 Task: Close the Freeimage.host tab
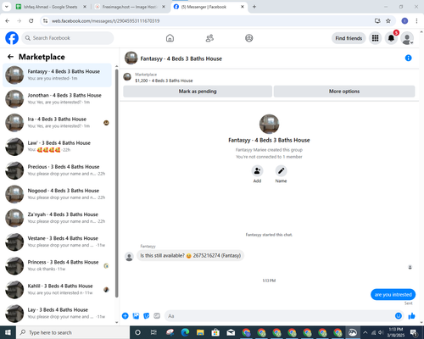[x=164, y=7]
